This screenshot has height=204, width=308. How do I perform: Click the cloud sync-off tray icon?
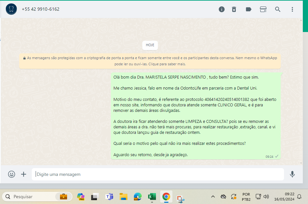pyautogui.click(x=223, y=197)
